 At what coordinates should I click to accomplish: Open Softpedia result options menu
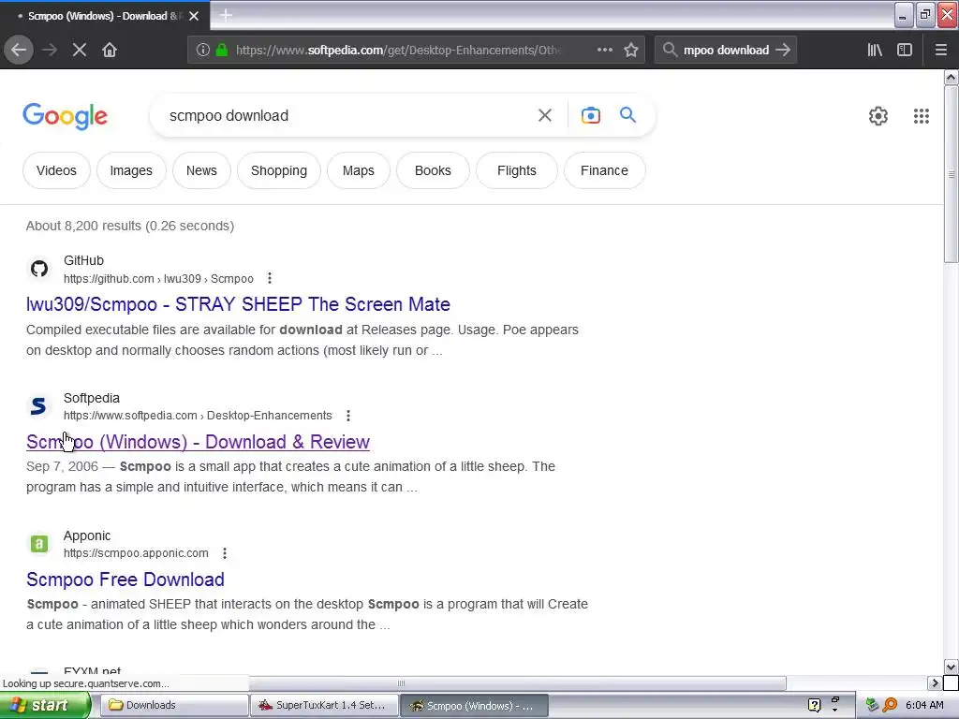(348, 416)
